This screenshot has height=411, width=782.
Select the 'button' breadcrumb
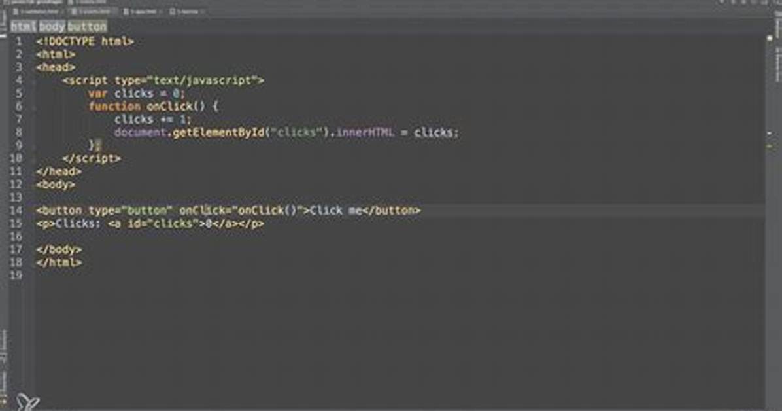coord(87,26)
